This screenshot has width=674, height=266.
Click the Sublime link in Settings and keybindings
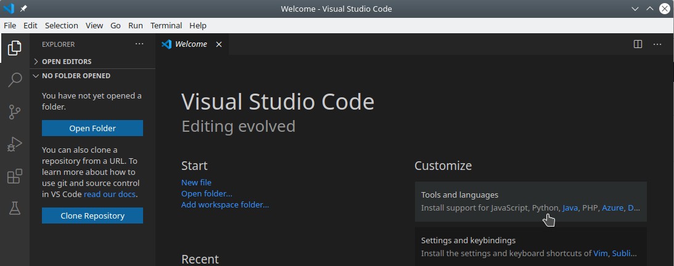625,253
